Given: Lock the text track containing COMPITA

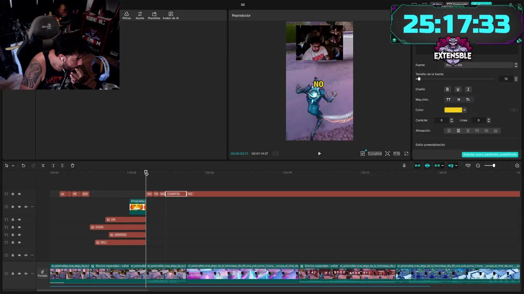Looking at the screenshot, I should pos(13,194).
